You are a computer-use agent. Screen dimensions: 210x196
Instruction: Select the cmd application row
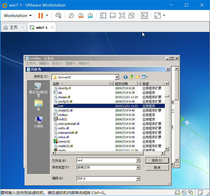[x=108, y=106]
